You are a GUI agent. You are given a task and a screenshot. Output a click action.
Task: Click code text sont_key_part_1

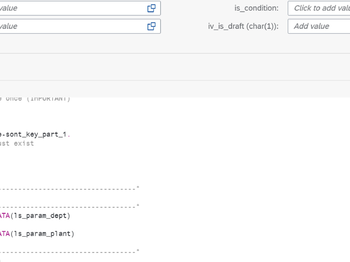pos(36,134)
